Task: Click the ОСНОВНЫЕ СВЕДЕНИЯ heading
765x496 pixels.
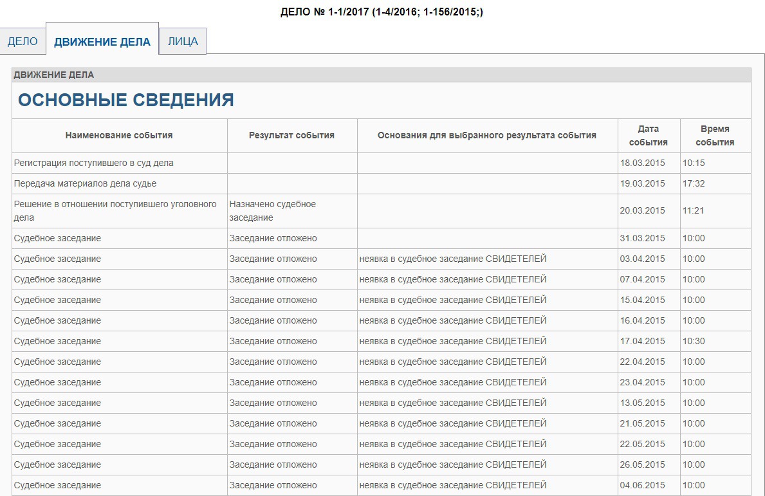Action: [x=126, y=100]
